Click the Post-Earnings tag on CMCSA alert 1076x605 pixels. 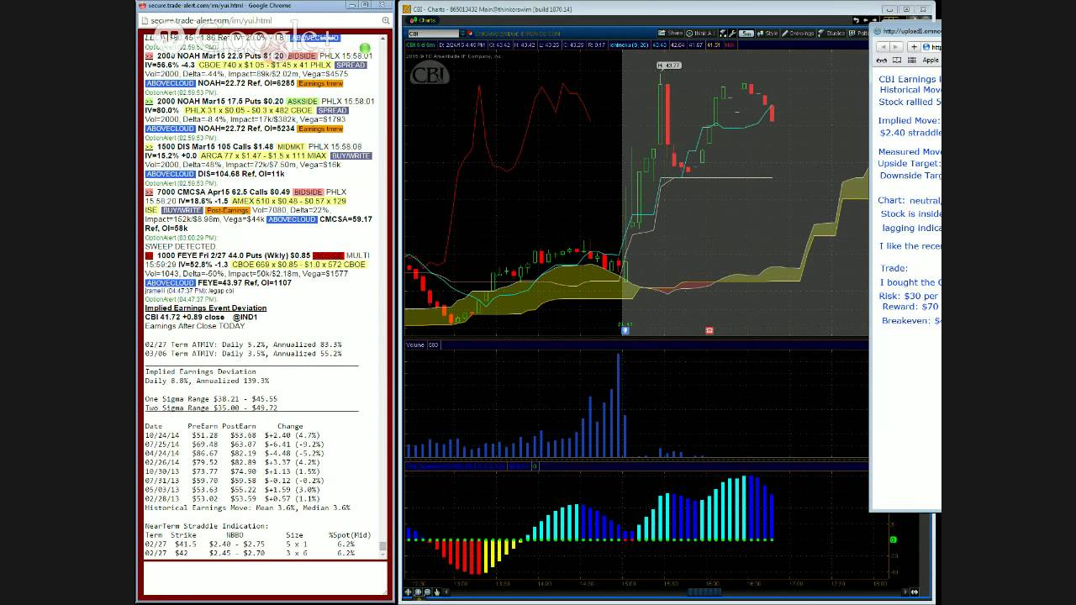(227, 210)
